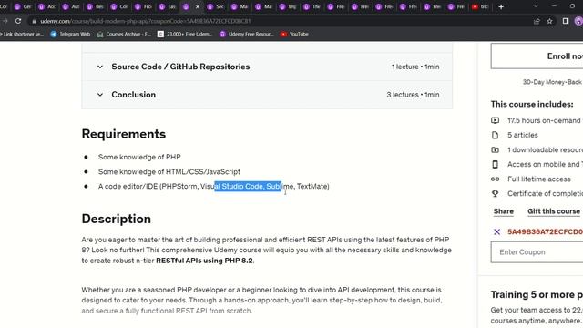Bookmark this page with the star icon
583x328 pixels.
coord(549,21)
